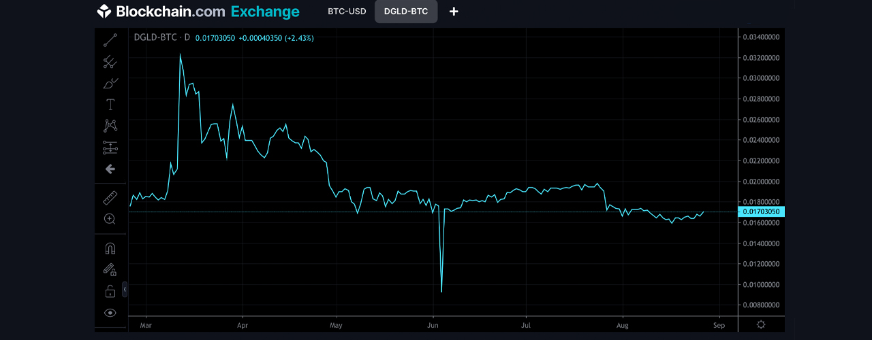Click the DGLD-BTC · D chart symbol label
872x340 pixels.
[161, 38]
